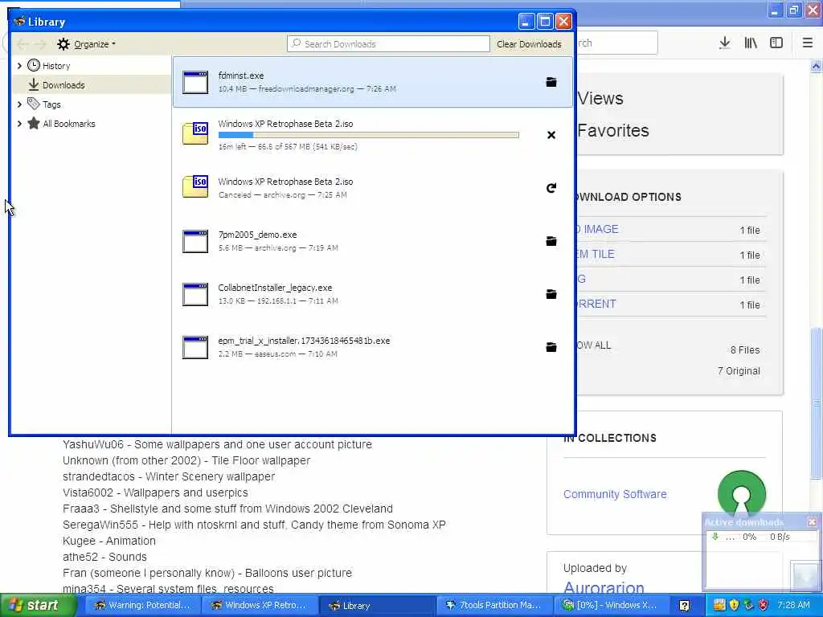This screenshot has width=823, height=617.
Task: Select the fdminst.exe download row name
Action: pyautogui.click(x=241, y=76)
